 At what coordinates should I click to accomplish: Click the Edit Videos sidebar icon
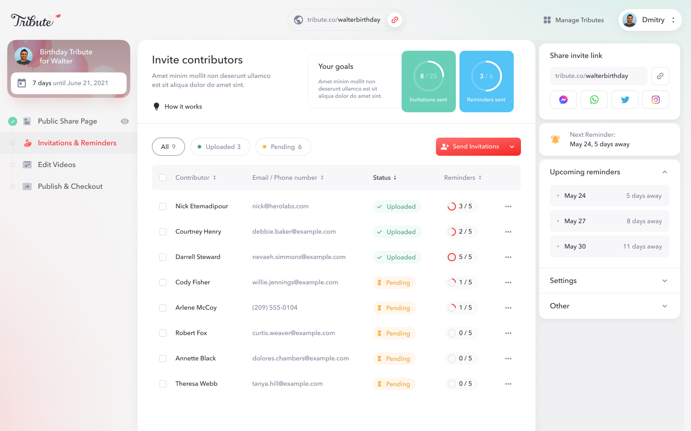(27, 165)
